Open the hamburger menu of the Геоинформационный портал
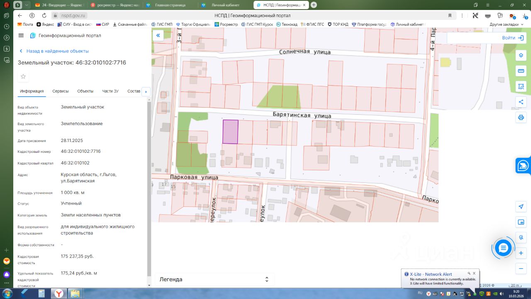This screenshot has height=299, width=531. coord(21,36)
